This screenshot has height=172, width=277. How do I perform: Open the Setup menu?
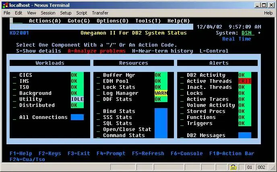point(66,13)
